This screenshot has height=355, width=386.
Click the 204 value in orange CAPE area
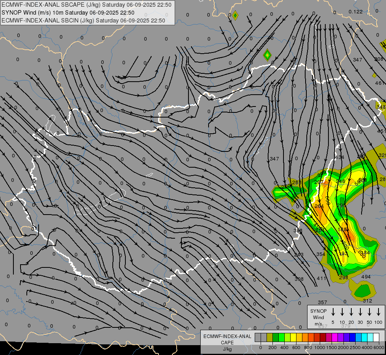(x=319, y=206)
